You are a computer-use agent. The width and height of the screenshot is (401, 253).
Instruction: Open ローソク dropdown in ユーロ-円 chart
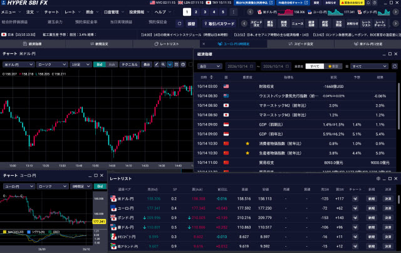pos(53,186)
